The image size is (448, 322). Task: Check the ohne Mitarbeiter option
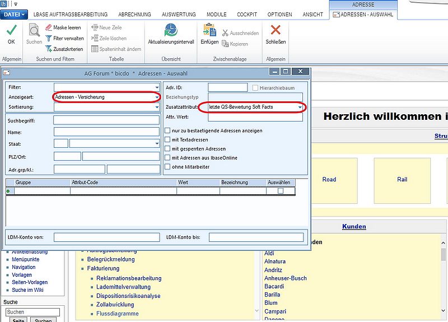167,166
